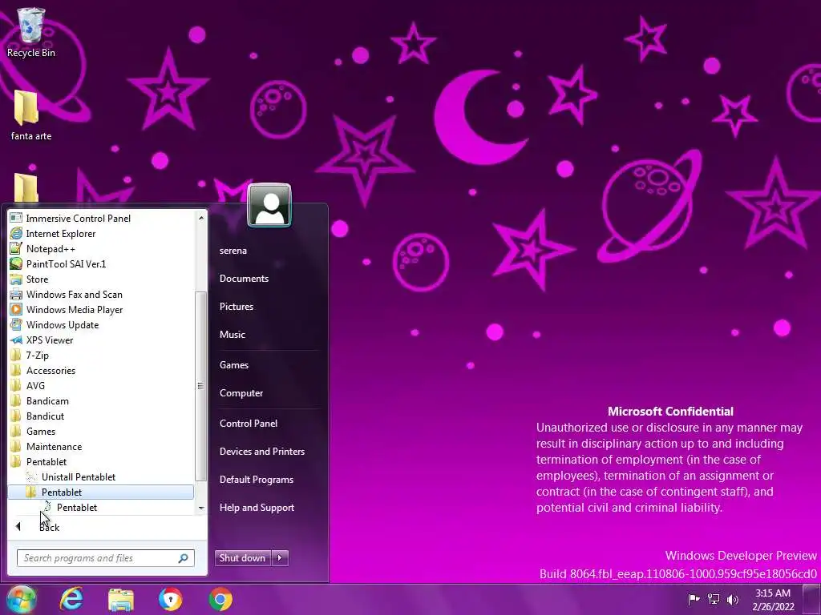Open the shutdown options arrow

[280, 558]
